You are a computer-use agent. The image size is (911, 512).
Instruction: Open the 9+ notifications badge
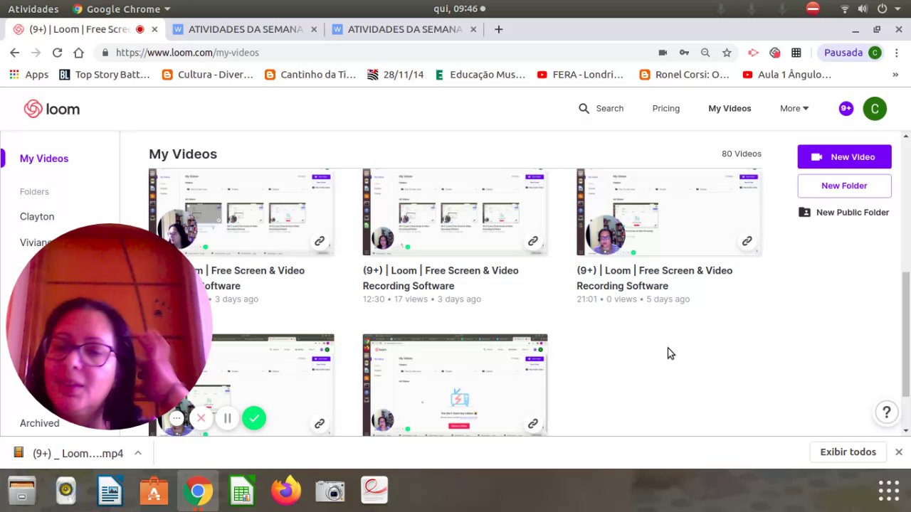coord(846,109)
